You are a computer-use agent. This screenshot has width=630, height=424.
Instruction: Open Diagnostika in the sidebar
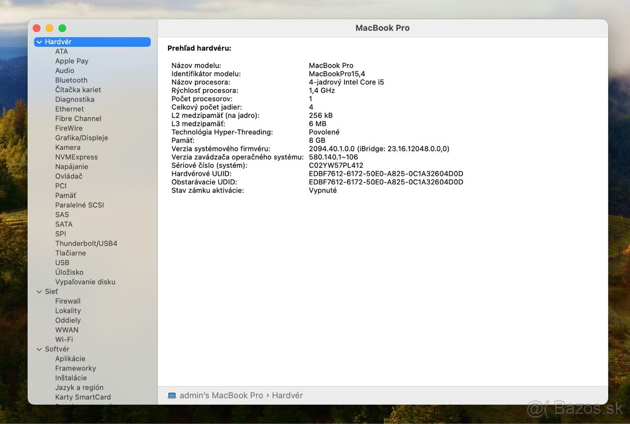coord(75,100)
